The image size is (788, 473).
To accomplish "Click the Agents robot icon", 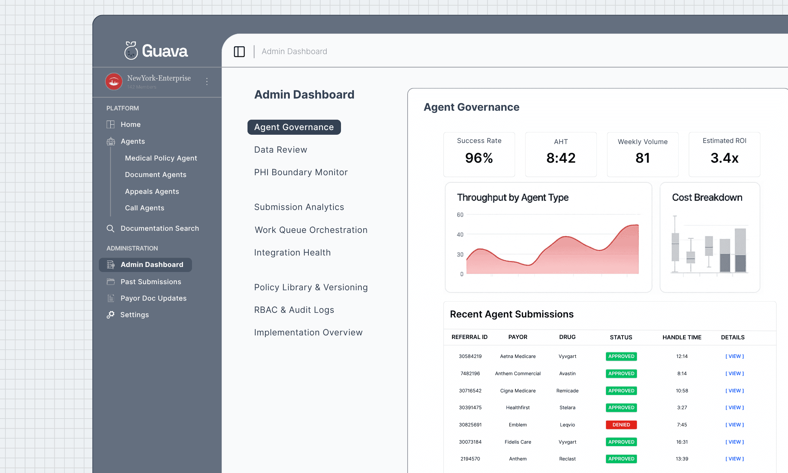I will (x=111, y=142).
